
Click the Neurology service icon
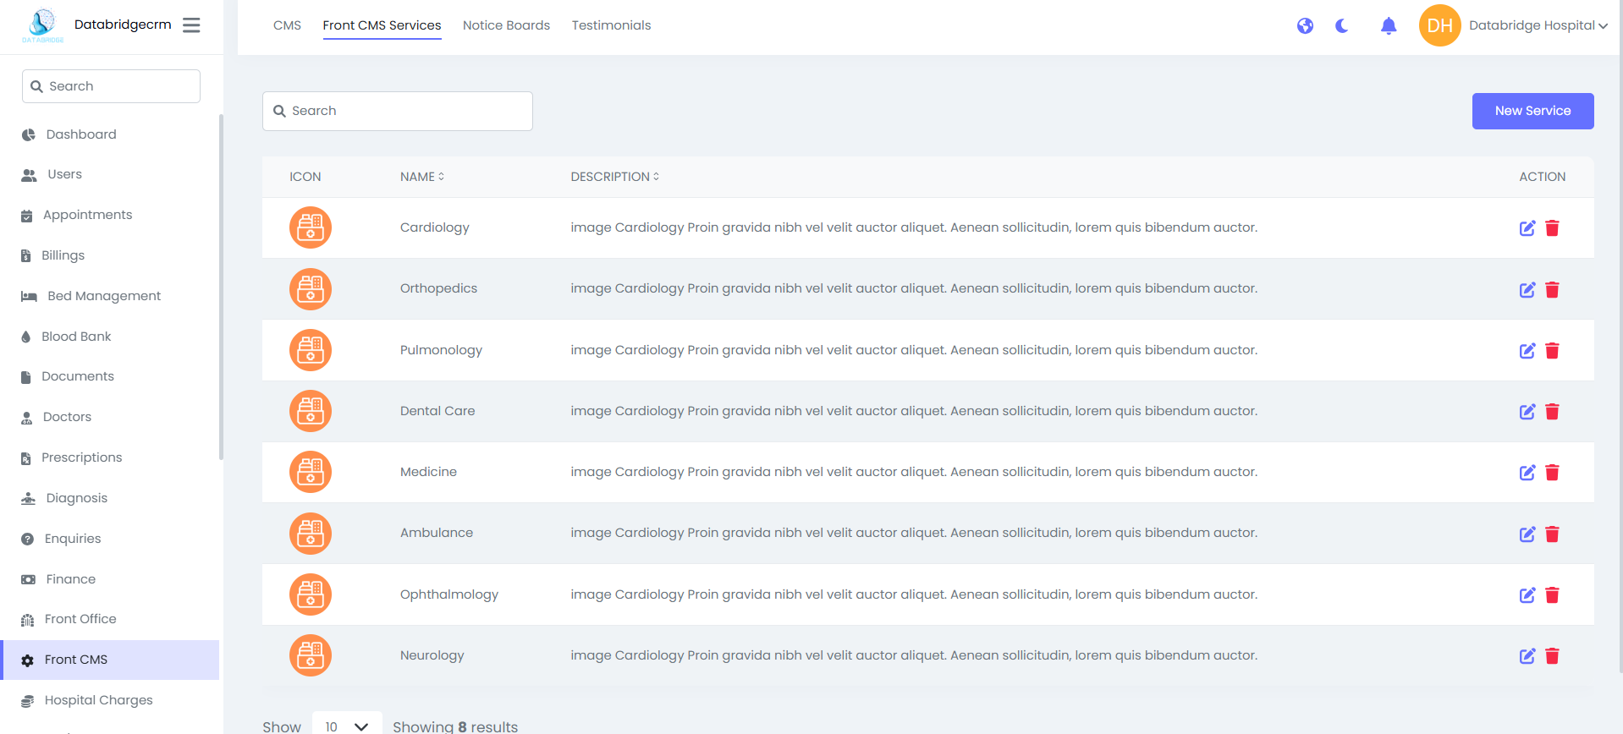click(x=311, y=655)
